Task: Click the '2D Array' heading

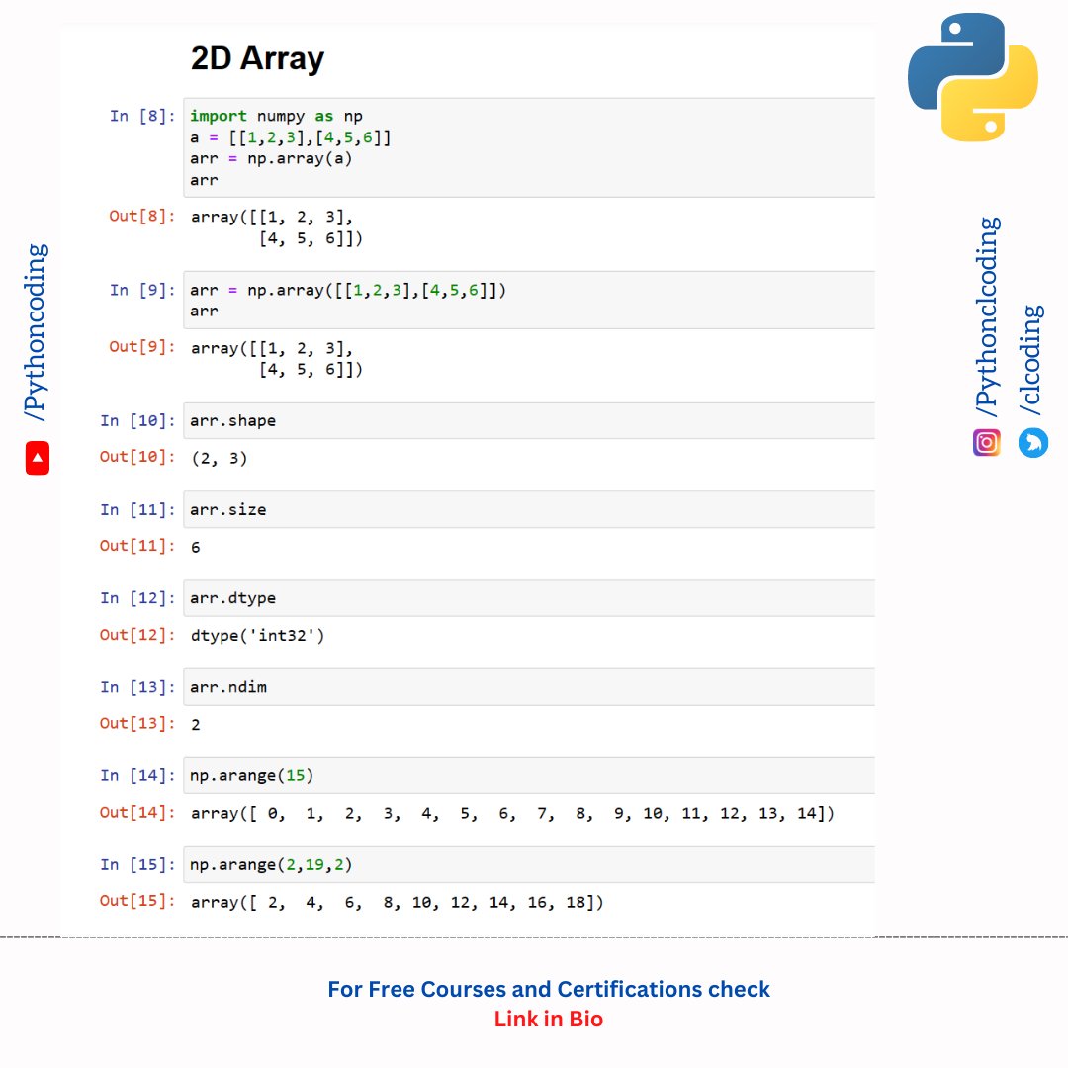Action: (x=257, y=58)
